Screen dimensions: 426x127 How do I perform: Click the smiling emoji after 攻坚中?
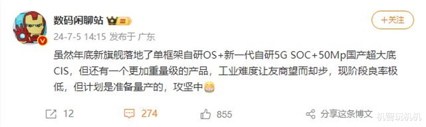pos(209,87)
